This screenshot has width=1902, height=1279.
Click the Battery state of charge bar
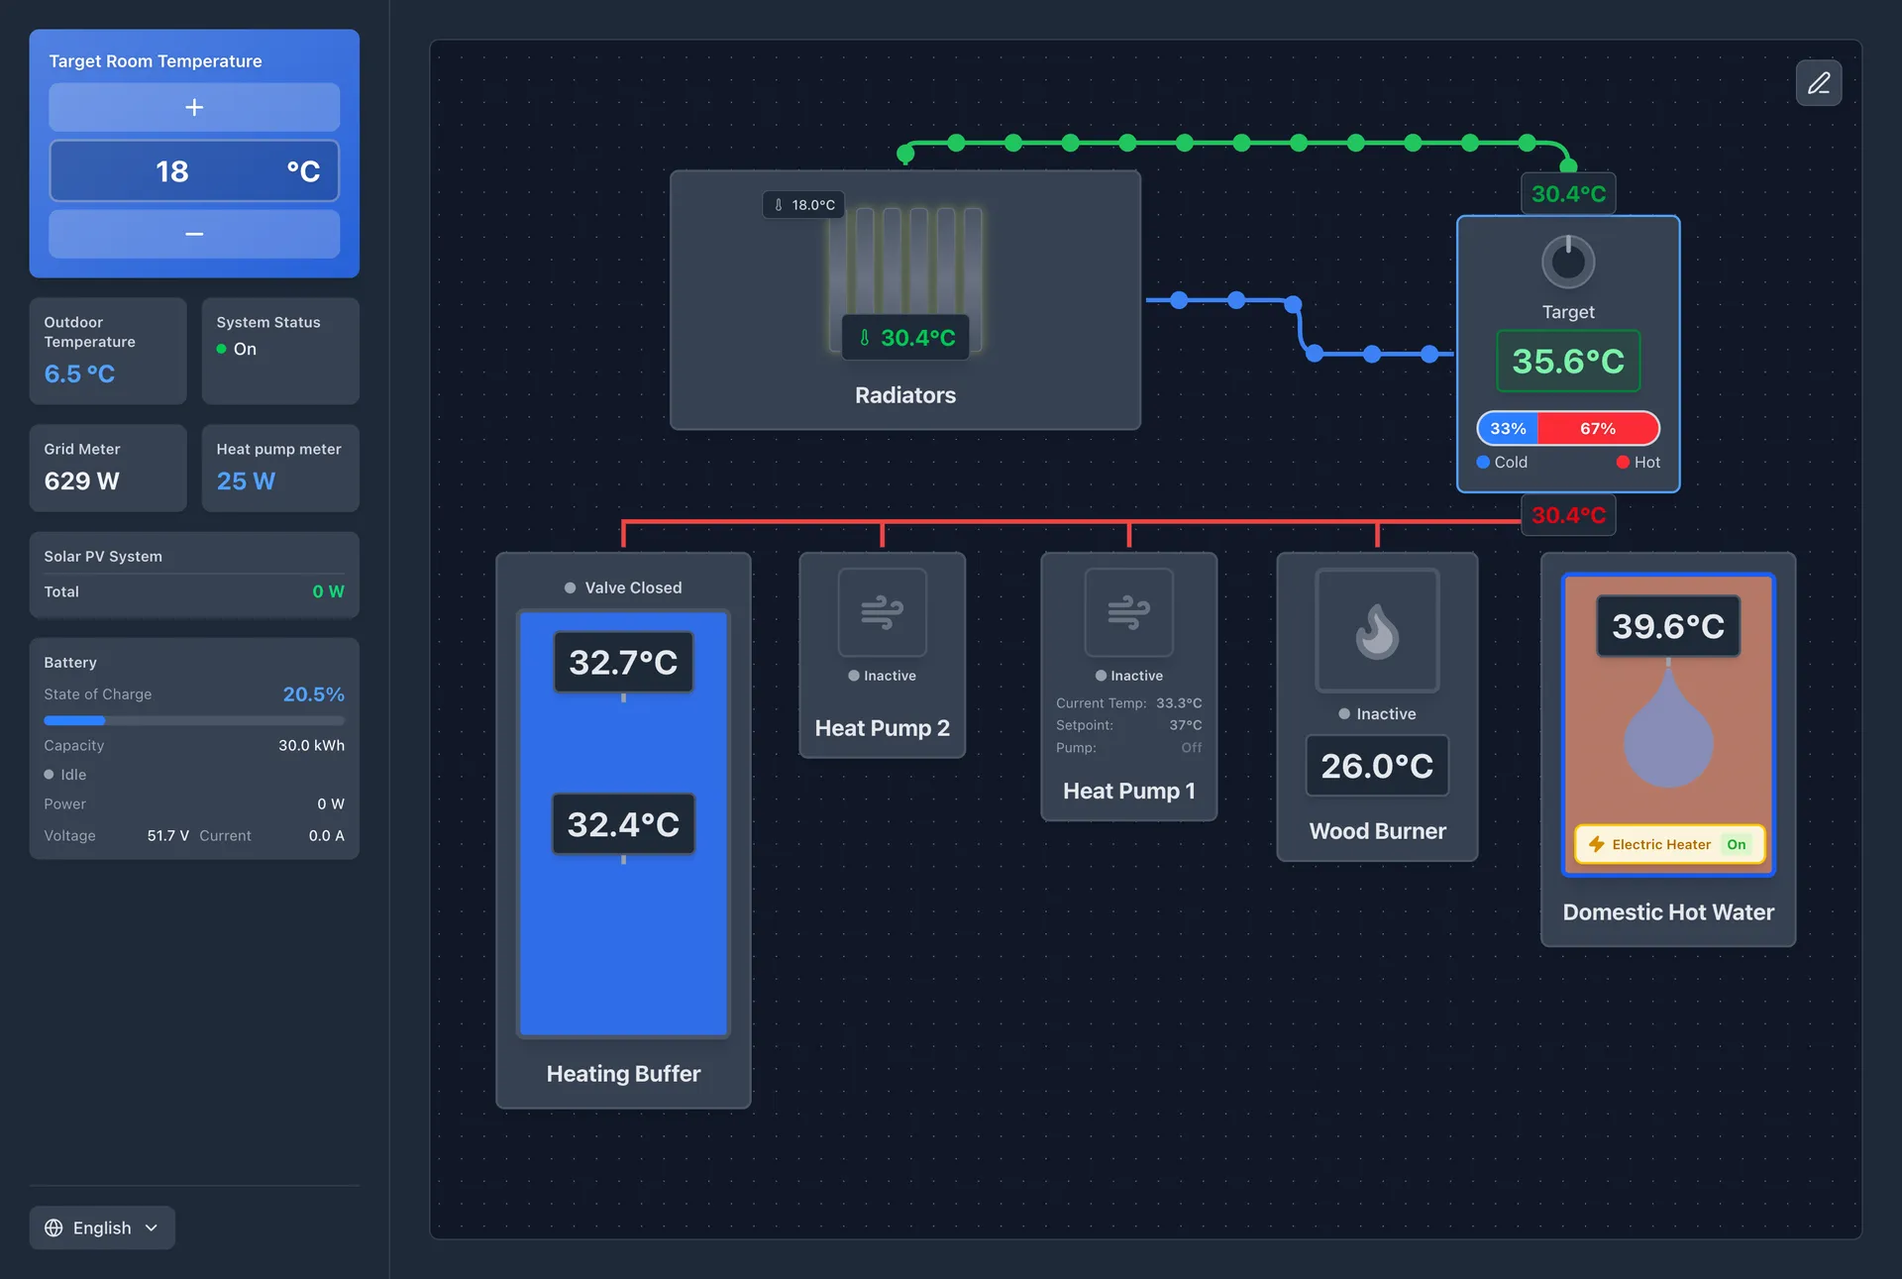(194, 720)
